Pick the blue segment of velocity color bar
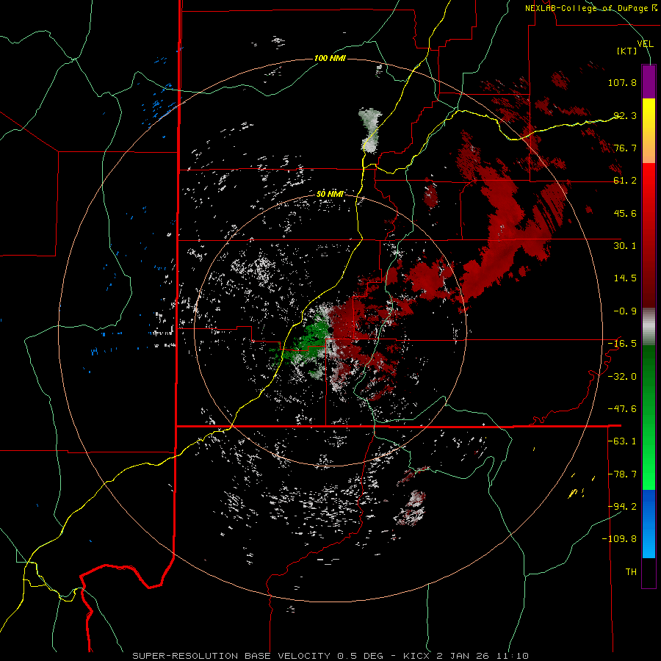 point(649,524)
